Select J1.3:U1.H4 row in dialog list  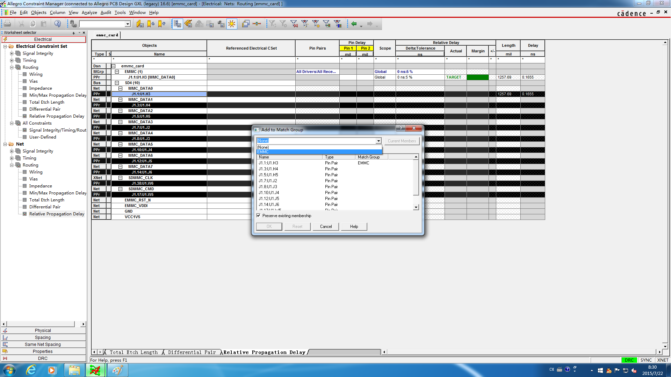click(335, 169)
